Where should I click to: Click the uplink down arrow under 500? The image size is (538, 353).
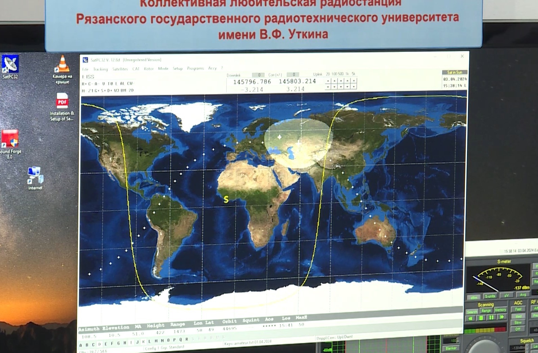pyautogui.click(x=341, y=87)
